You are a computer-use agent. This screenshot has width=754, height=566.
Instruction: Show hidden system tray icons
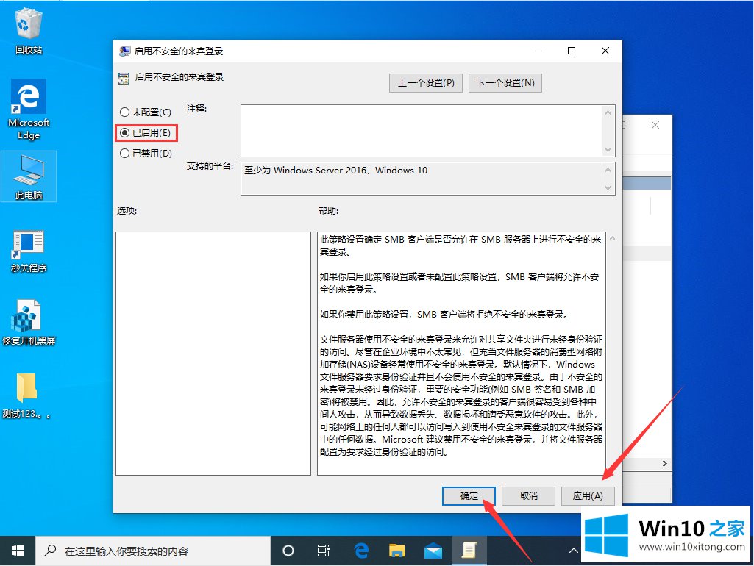573,551
